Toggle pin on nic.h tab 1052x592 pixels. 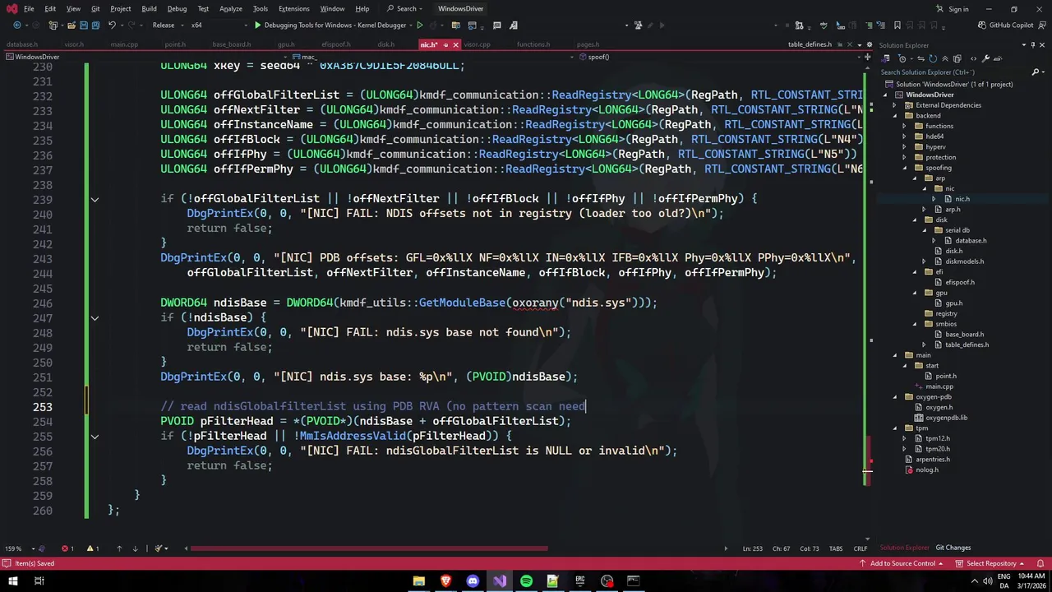coord(445,44)
